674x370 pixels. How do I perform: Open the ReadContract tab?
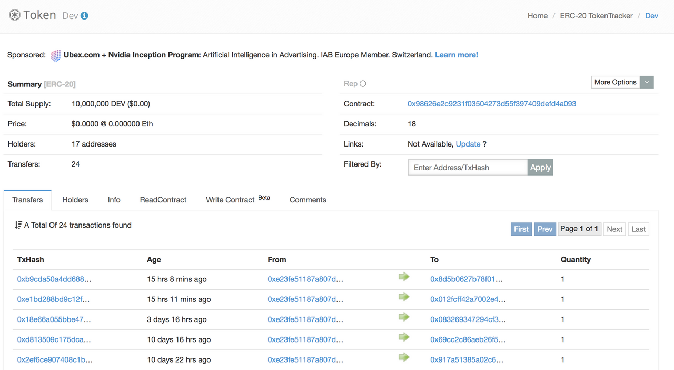click(x=163, y=200)
